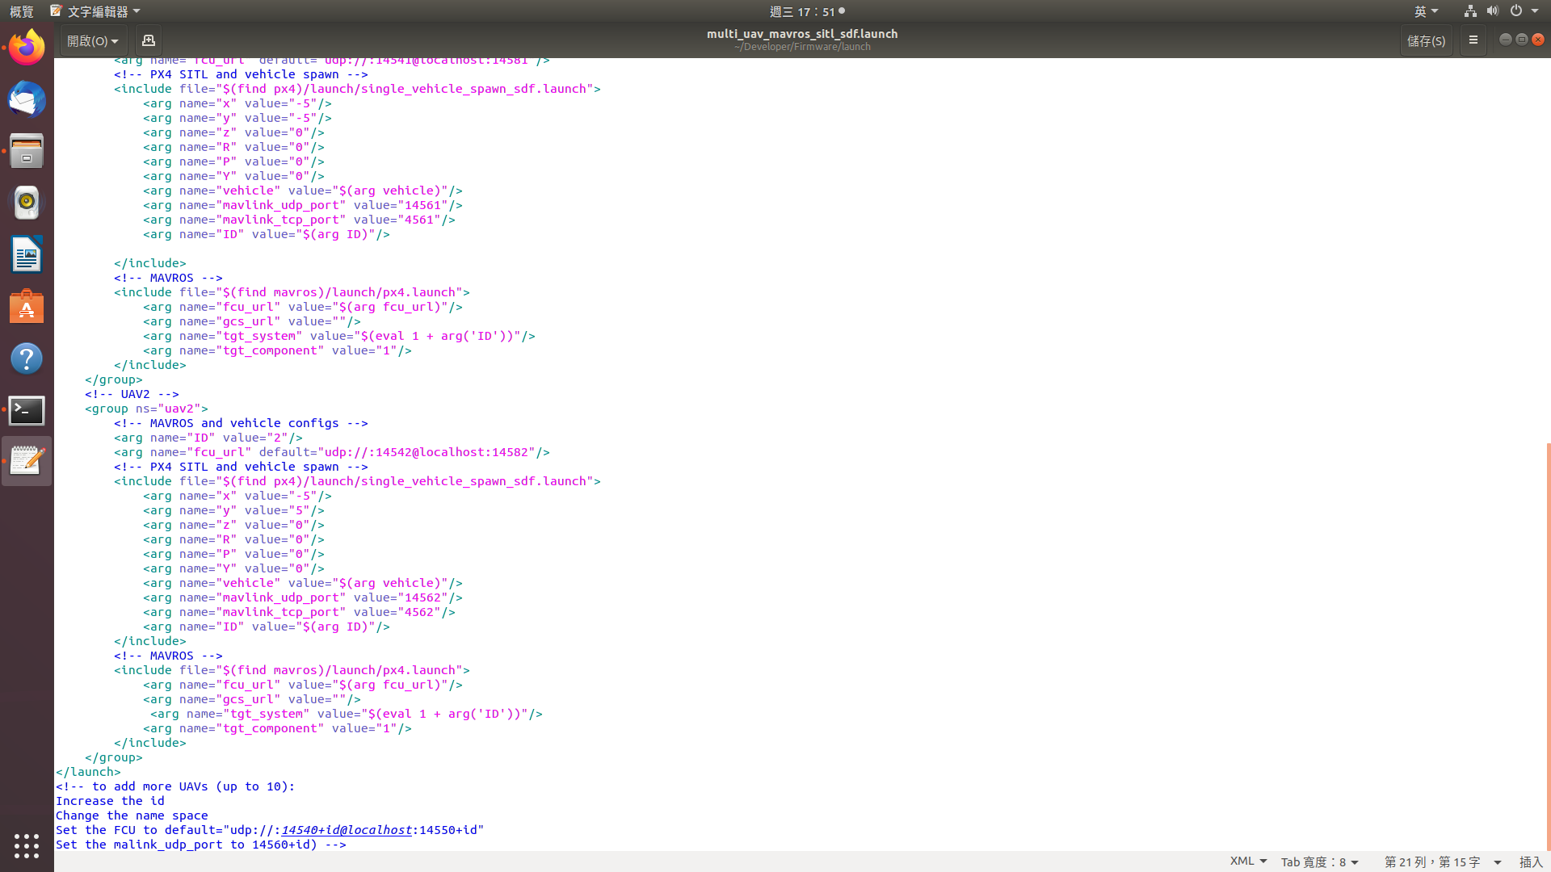1551x872 pixels.
Task: Open Ubuntu Software store from dock
Action: click(x=27, y=307)
